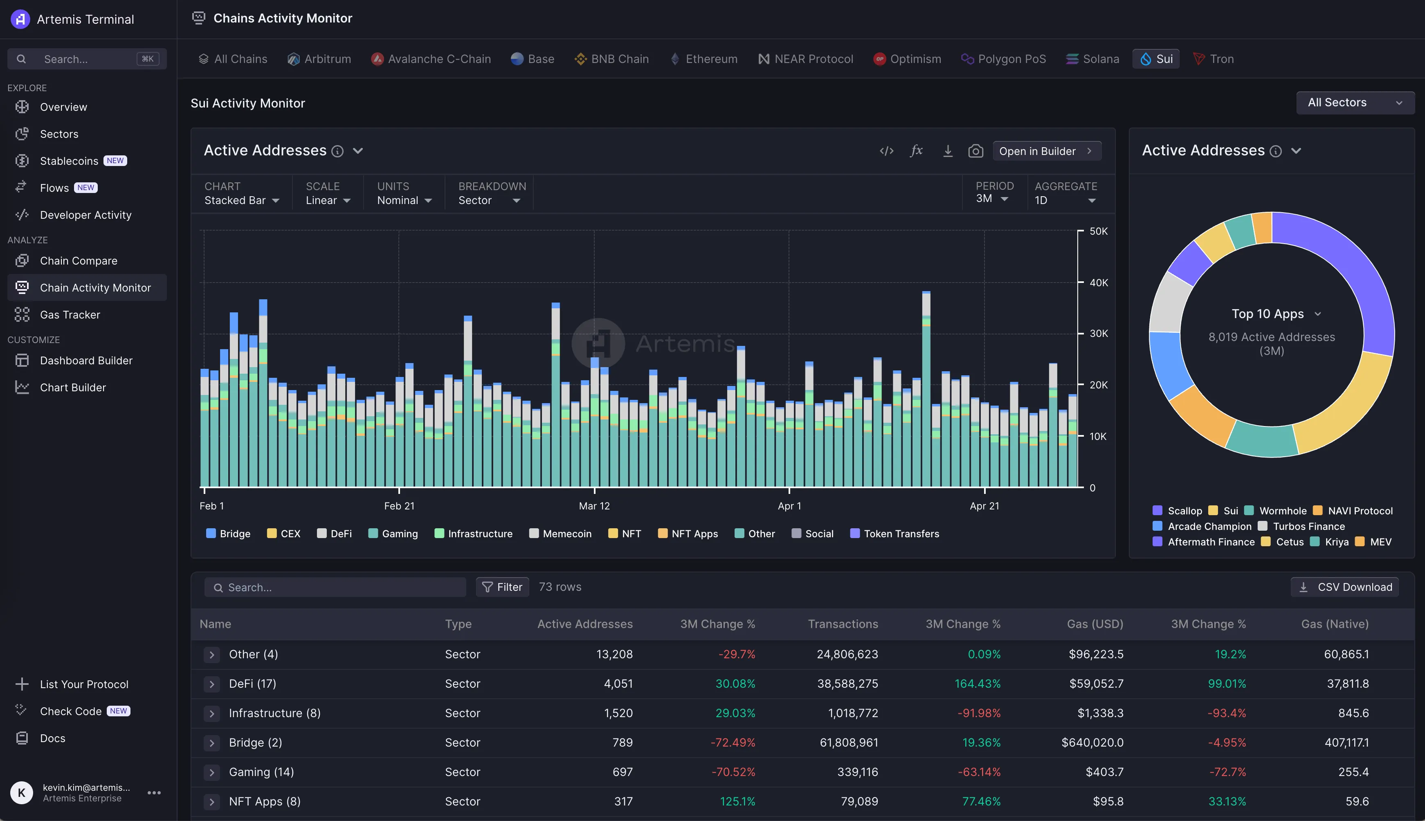Open the Overview sidebar icon
Image resolution: width=1425 pixels, height=821 pixels.
point(22,107)
